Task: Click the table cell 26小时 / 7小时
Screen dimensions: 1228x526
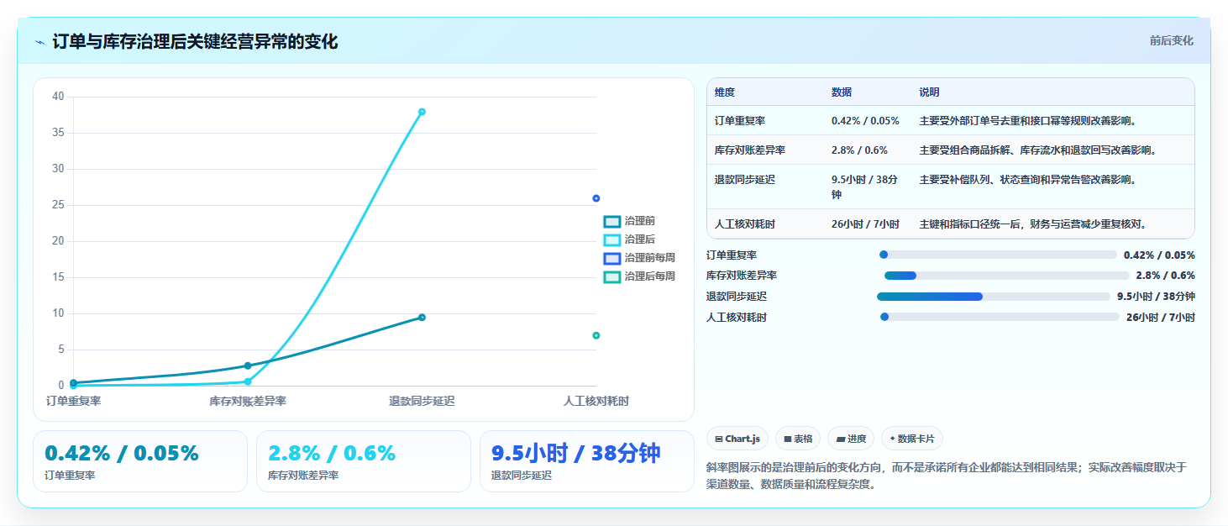Action: (865, 224)
